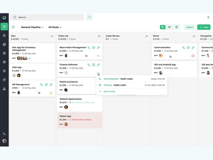This screenshot has width=213, height=160.
Task: Click the unassigned owner avatar on Finance Software
Action: pyautogui.click(x=66, y=73)
